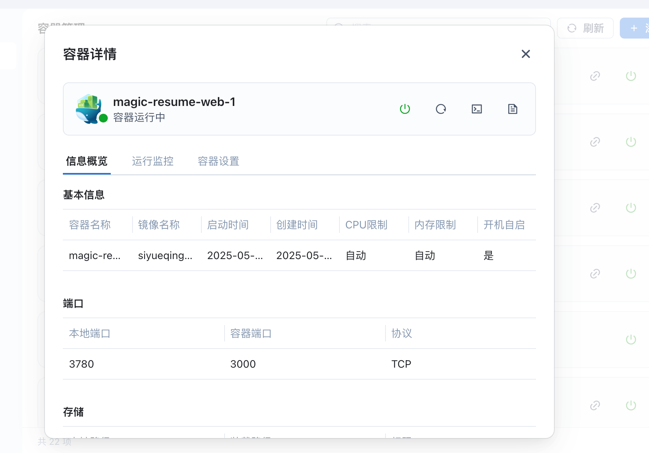Select the 信息概览 tab
Screen dimensions: 649x453
point(86,161)
